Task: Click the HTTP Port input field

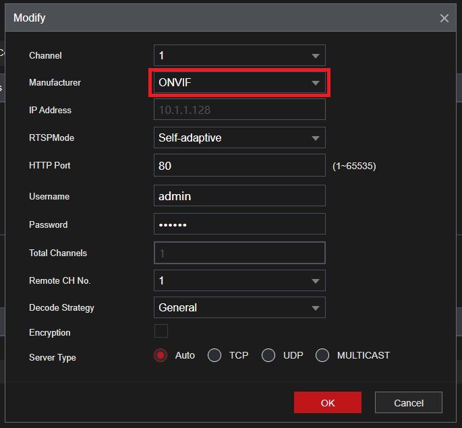Action: click(239, 165)
